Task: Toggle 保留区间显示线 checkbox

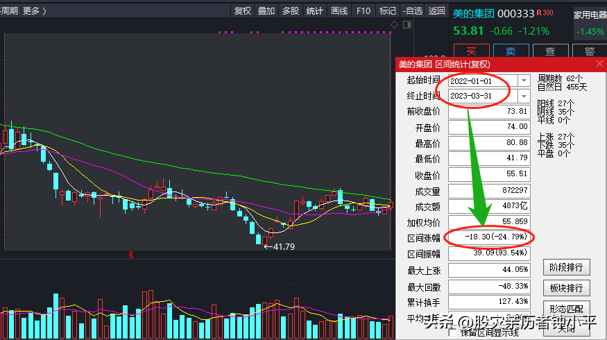Action: 452,332
